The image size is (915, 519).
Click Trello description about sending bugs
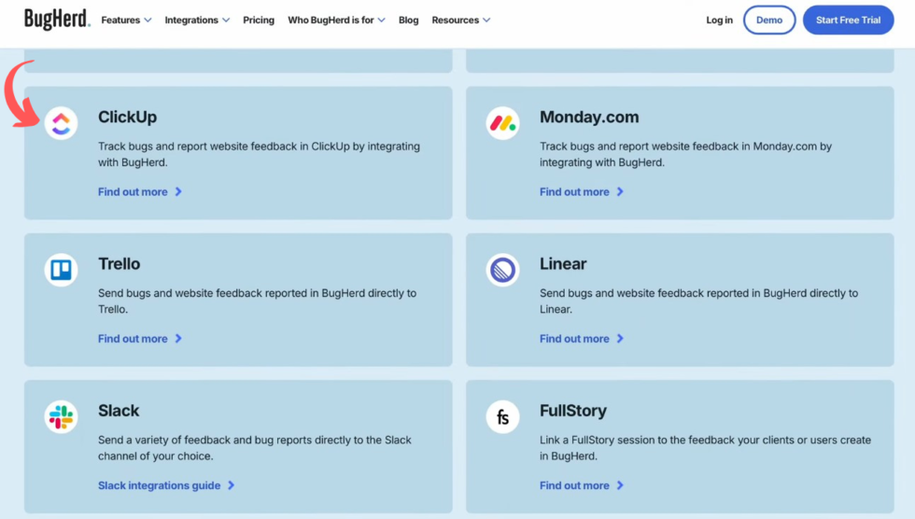tap(258, 301)
